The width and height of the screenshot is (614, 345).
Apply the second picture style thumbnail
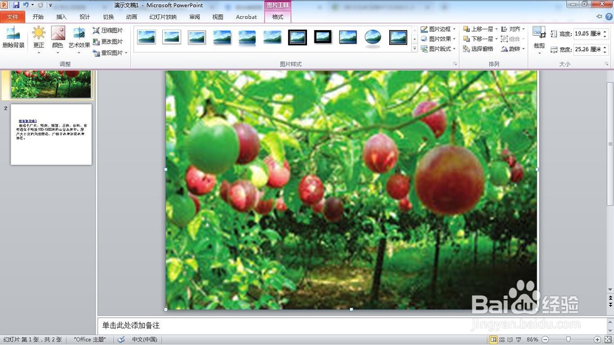[171, 37]
